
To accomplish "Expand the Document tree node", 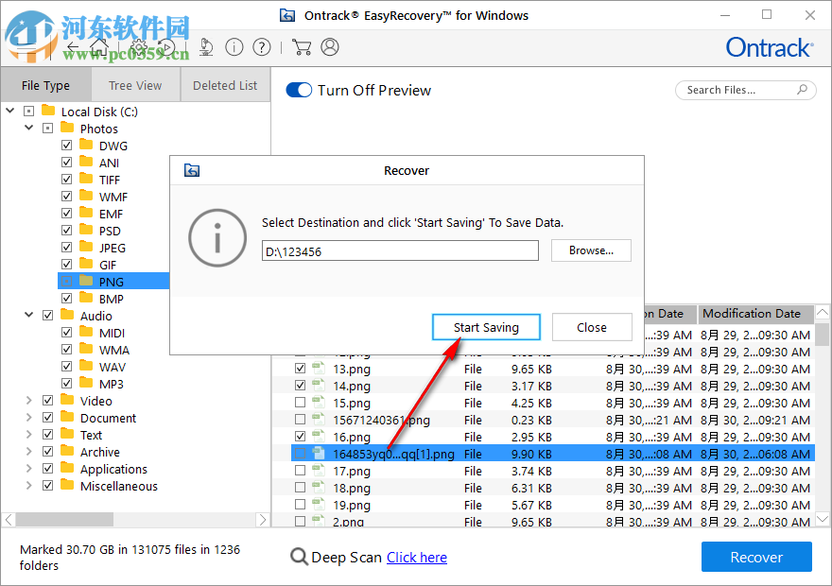I will pos(28,418).
